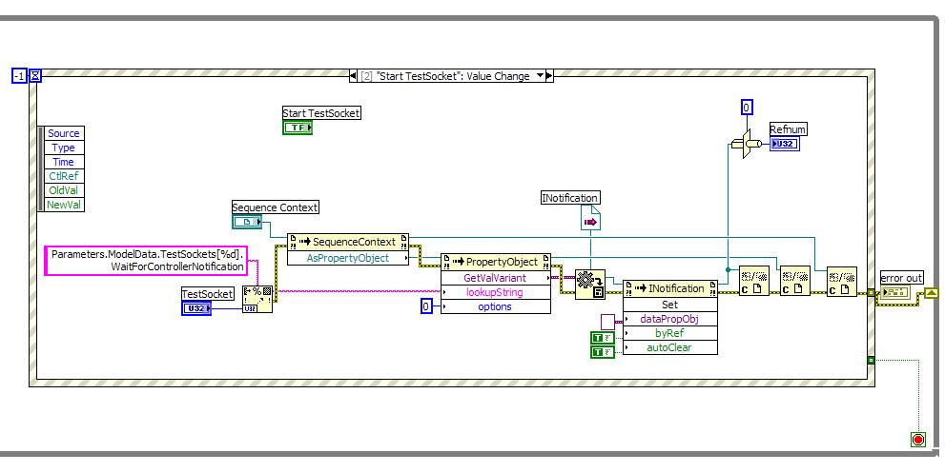Click the Start TestSocket Value Change label
The width and height of the screenshot is (945, 473).
click(x=444, y=76)
